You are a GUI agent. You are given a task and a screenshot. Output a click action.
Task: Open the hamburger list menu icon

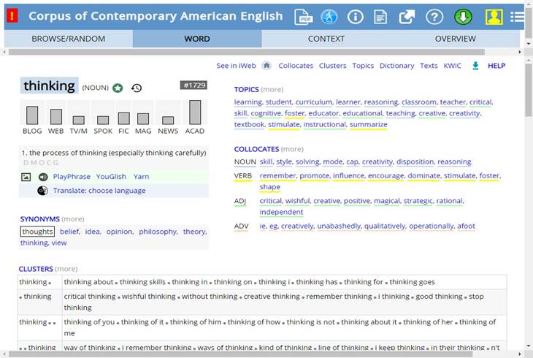coord(518,17)
